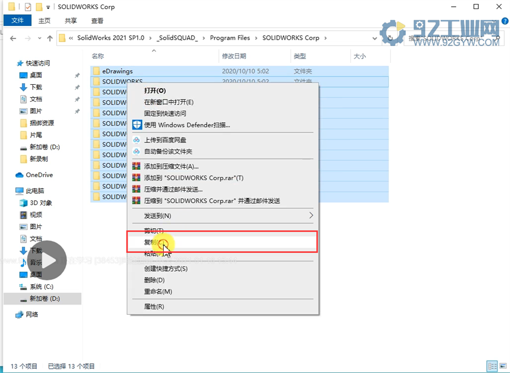The image size is (510, 373).
Task: Click the 系统 (C:) drive icon in the sidebar
Action: [x=23, y=286]
